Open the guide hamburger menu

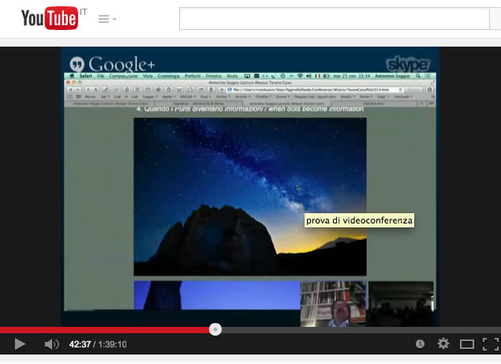tap(103, 19)
